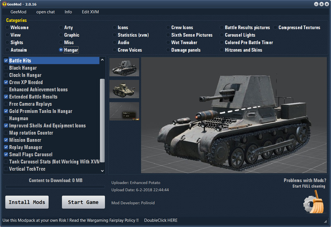
Task: Enable Enhanced Achievement Icons
Action: tap(6, 89)
